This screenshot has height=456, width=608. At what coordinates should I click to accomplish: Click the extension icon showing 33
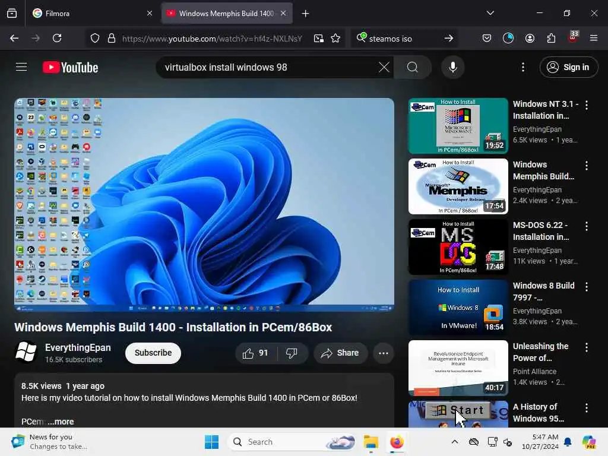pos(573,37)
